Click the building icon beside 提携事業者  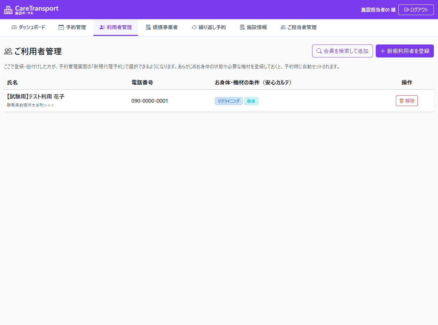click(148, 27)
